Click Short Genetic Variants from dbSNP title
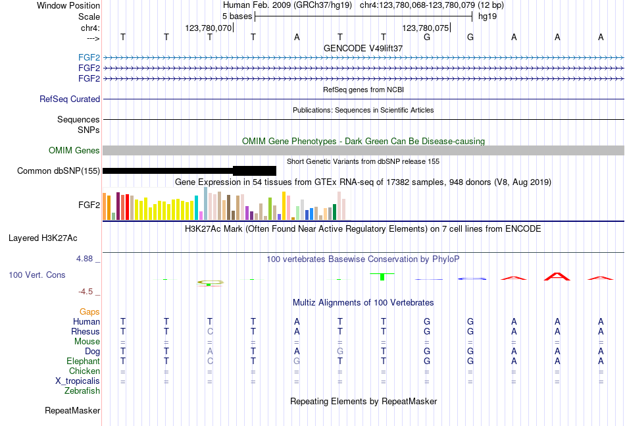 tap(363, 161)
